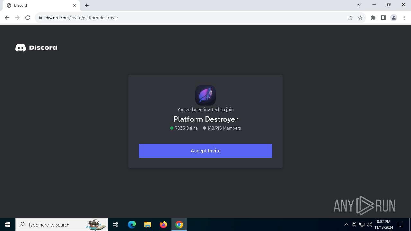Expand the tab search chevron

(x=359, y=5)
